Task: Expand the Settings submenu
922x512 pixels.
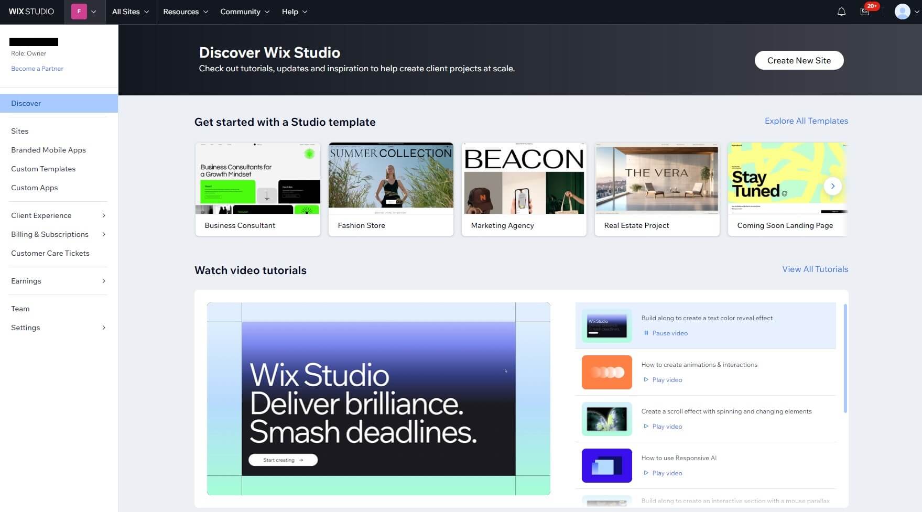Action: click(x=59, y=328)
